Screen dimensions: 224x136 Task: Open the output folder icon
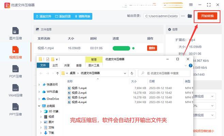click(x=190, y=16)
